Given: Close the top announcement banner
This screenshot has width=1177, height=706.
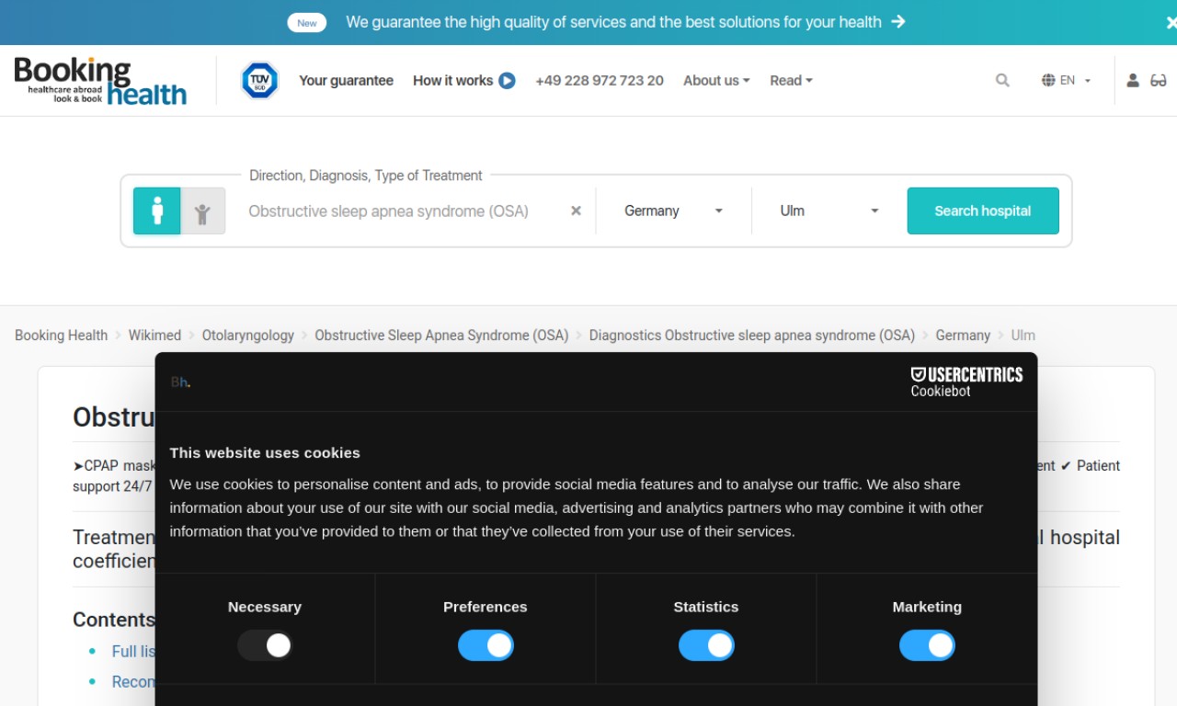Looking at the screenshot, I should 1171,23.
